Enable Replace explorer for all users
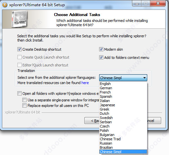Screen dimensions: 169x155 pyautogui.click(x=24, y=106)
